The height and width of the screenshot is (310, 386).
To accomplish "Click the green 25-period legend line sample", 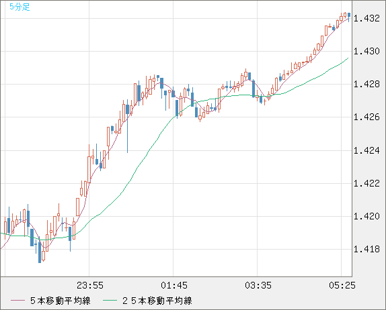I will tap(110, 301).
